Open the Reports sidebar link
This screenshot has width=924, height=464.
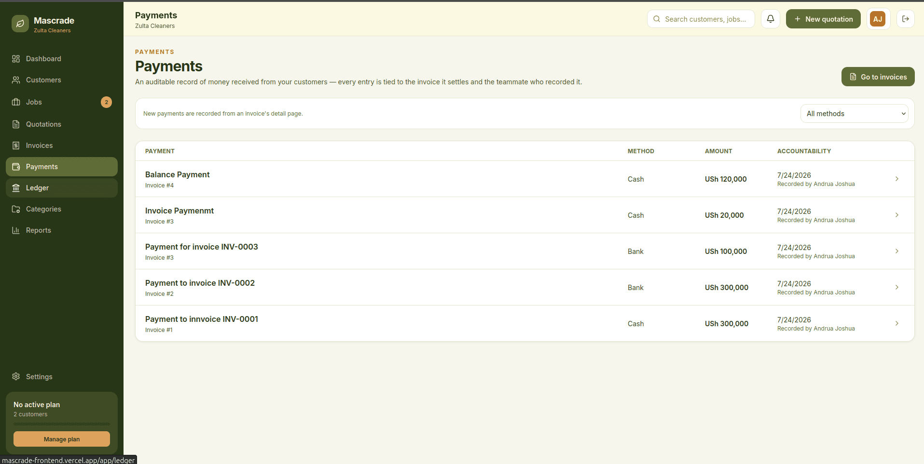coord(62,230)
